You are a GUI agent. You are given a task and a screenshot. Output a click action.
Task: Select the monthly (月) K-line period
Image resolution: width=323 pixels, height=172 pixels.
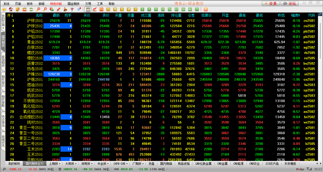(x=122, y=9)
